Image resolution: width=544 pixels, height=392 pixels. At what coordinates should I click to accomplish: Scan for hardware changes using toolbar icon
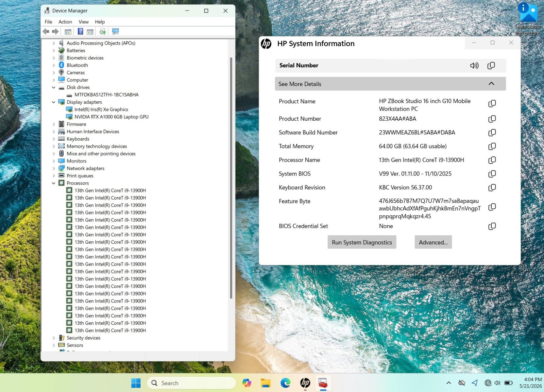116,32
